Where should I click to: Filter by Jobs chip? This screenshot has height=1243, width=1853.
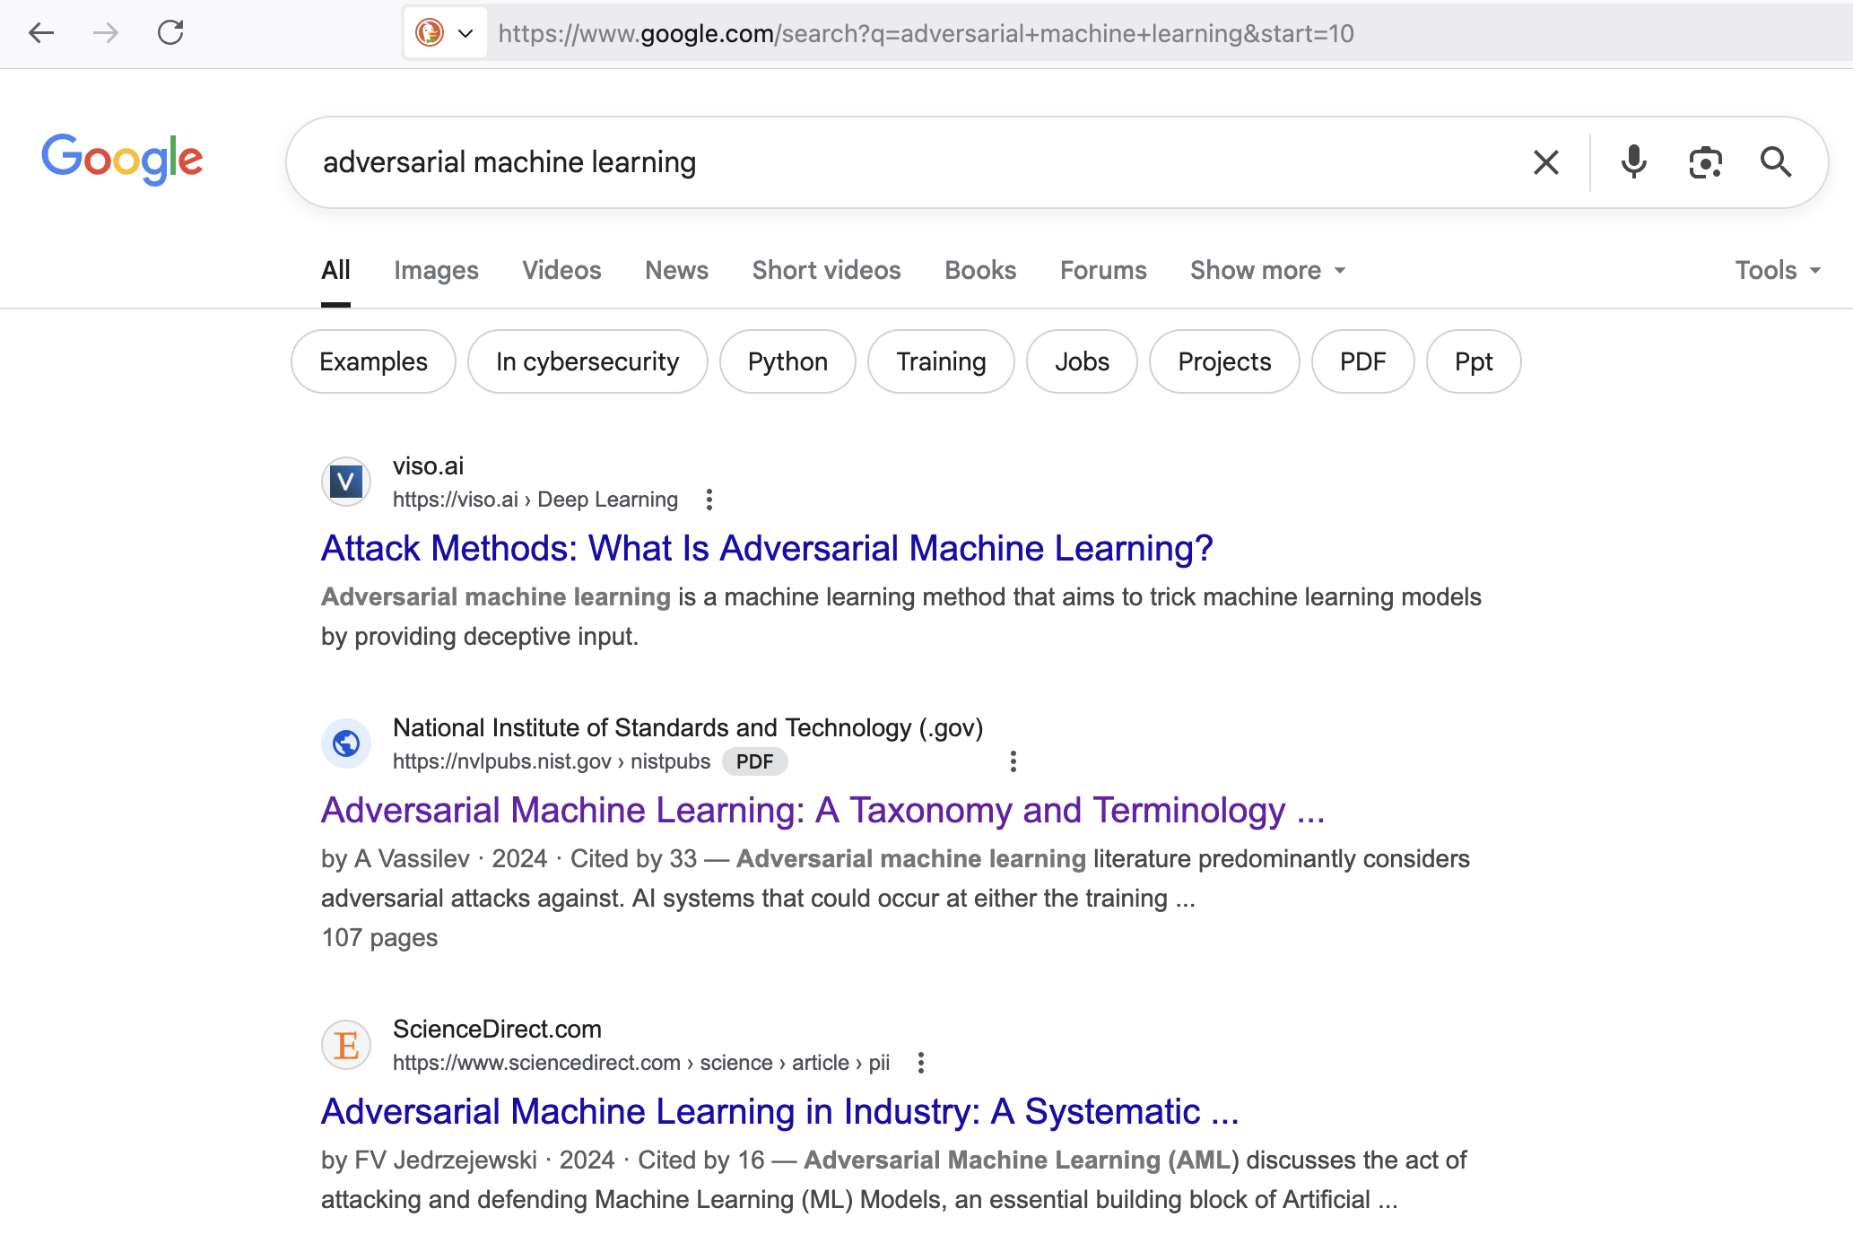[1082, 361]
